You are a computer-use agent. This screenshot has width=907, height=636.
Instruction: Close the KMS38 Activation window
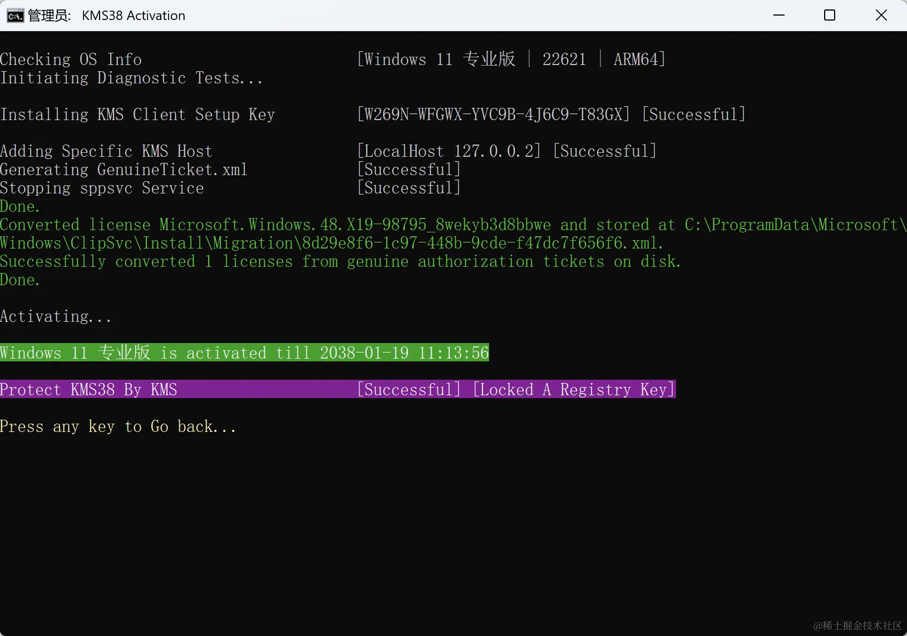click(x=881, y=15)
